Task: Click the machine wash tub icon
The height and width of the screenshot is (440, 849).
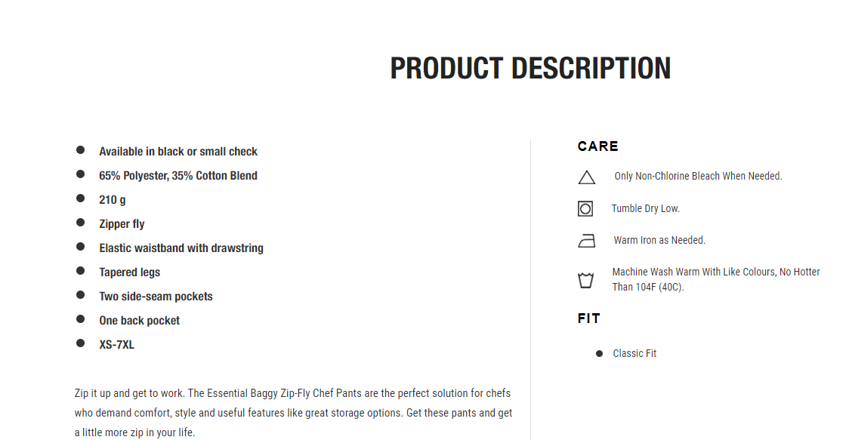Action: click(x=586, y=280)
